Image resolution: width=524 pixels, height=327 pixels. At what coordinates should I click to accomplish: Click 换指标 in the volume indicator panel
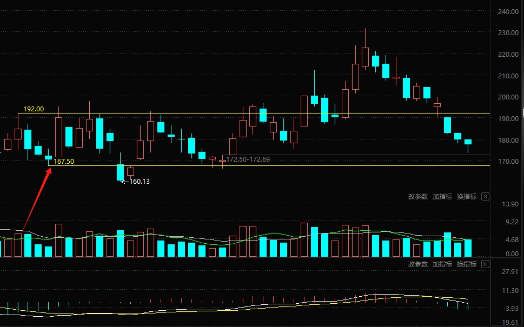coord(467,196)
